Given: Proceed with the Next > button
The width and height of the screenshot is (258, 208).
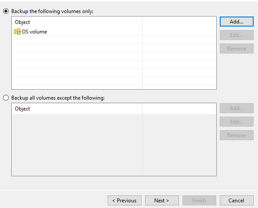Looking at the screenshot, I should click(162, 201).
